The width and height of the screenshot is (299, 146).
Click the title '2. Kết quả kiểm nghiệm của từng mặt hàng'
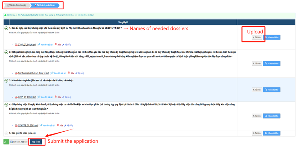click(123, 54)
